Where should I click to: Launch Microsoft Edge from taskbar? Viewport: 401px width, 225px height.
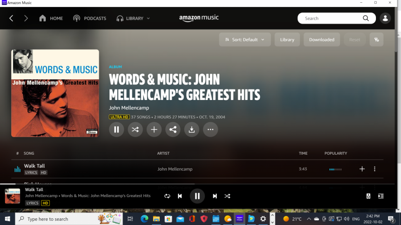click(x=145, y=219)
